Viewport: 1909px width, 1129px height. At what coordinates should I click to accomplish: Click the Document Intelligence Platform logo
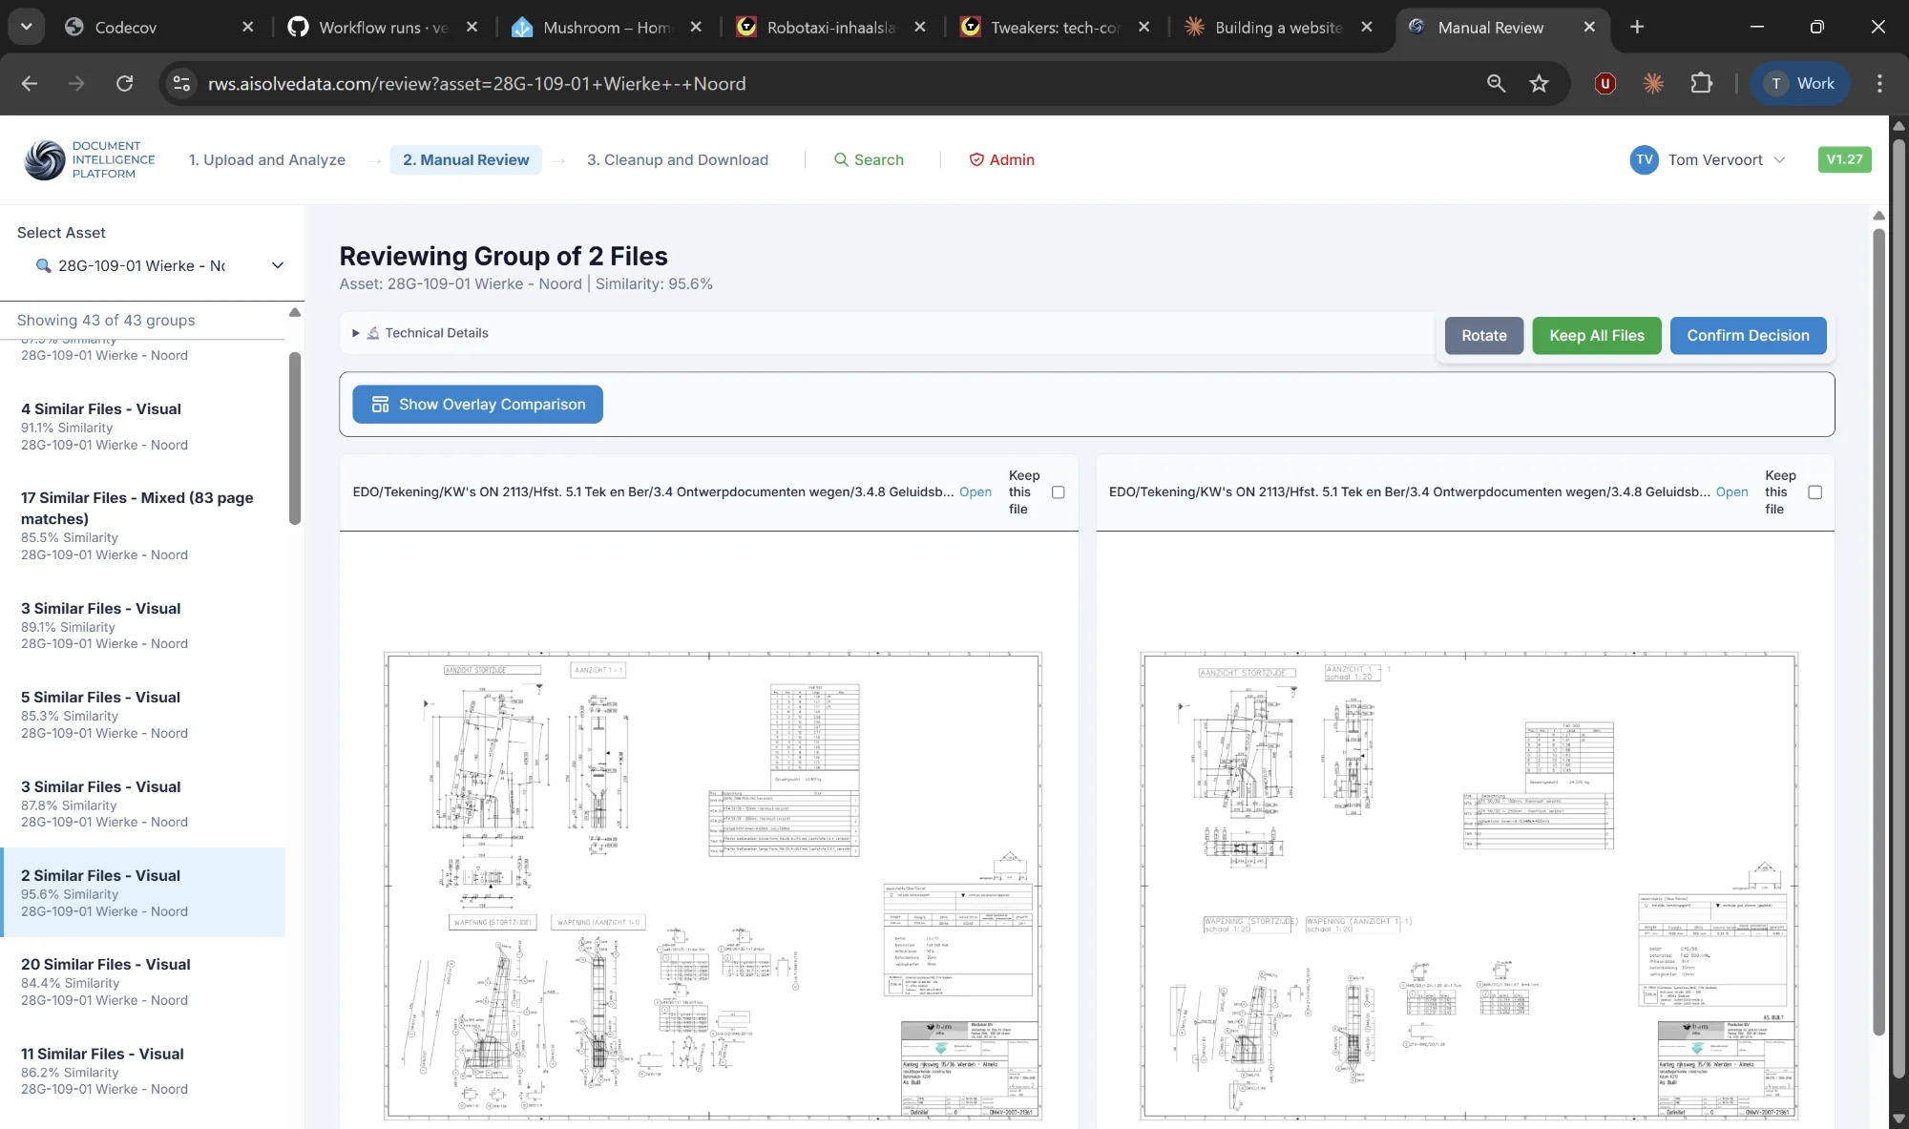point(45,159)
